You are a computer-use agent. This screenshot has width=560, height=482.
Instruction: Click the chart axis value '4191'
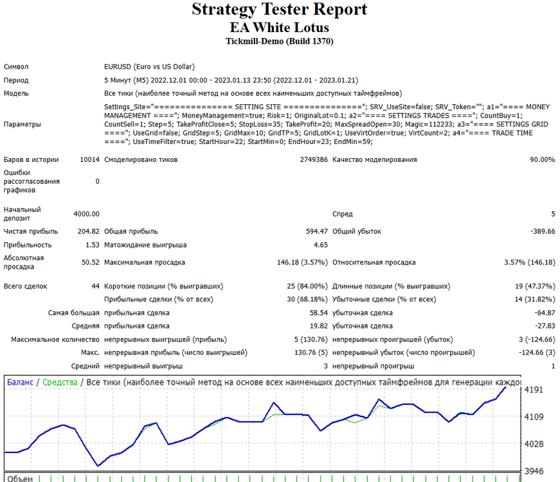[534, 390]
